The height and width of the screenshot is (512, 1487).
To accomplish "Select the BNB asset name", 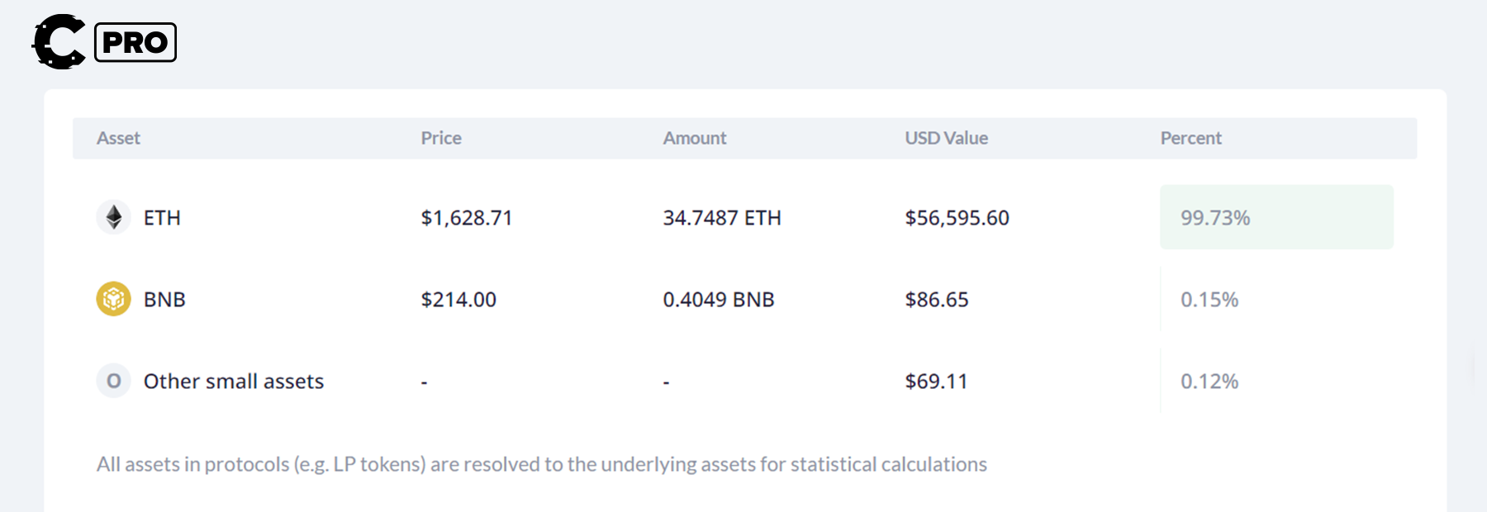I will [x=164, y=300].
